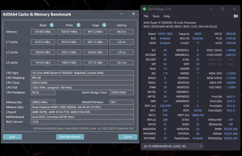Click the FCLK value 2100.00
The width and height of the screenshot is (242, 156).
pyautogui.click(x=231, y=38)
